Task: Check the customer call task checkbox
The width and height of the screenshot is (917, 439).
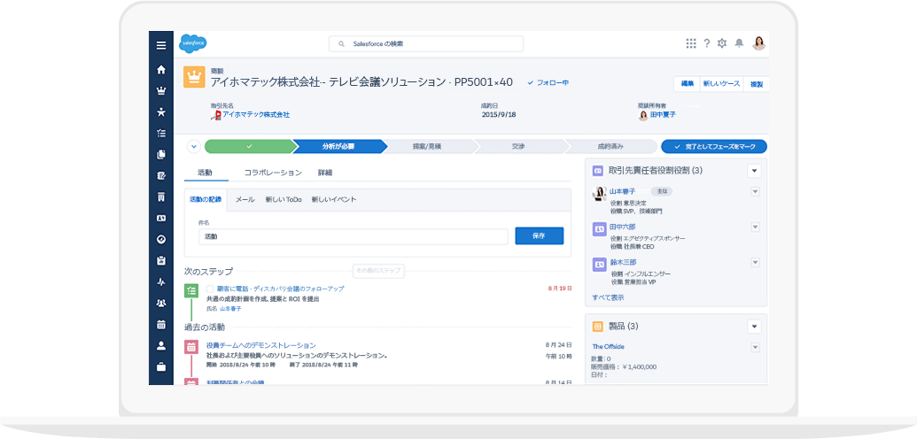Action: [210, 289]
